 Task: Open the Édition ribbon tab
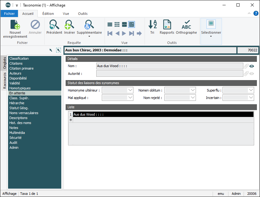coord(48,14)
